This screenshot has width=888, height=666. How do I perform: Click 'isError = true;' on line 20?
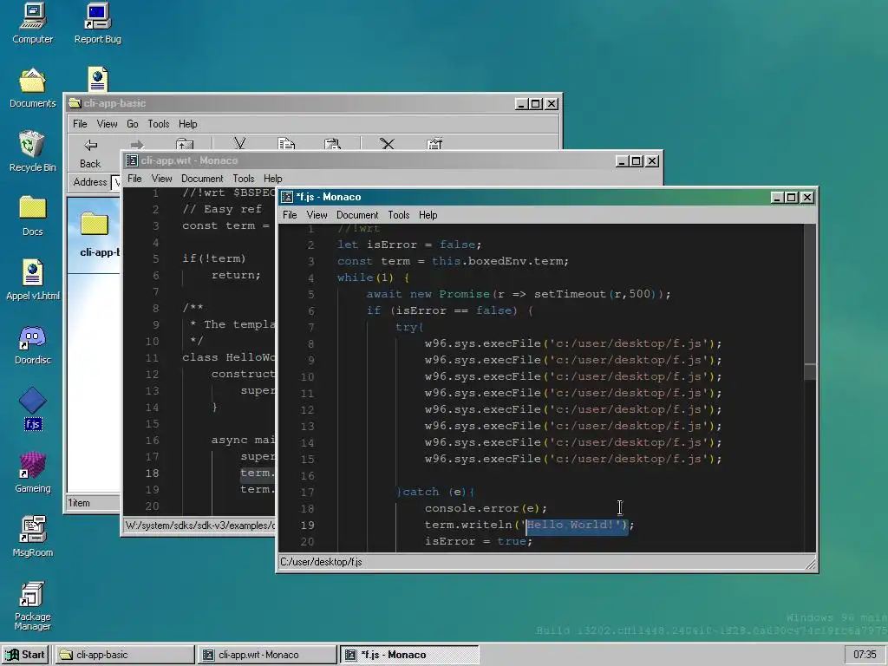click(x=479, y=541)
